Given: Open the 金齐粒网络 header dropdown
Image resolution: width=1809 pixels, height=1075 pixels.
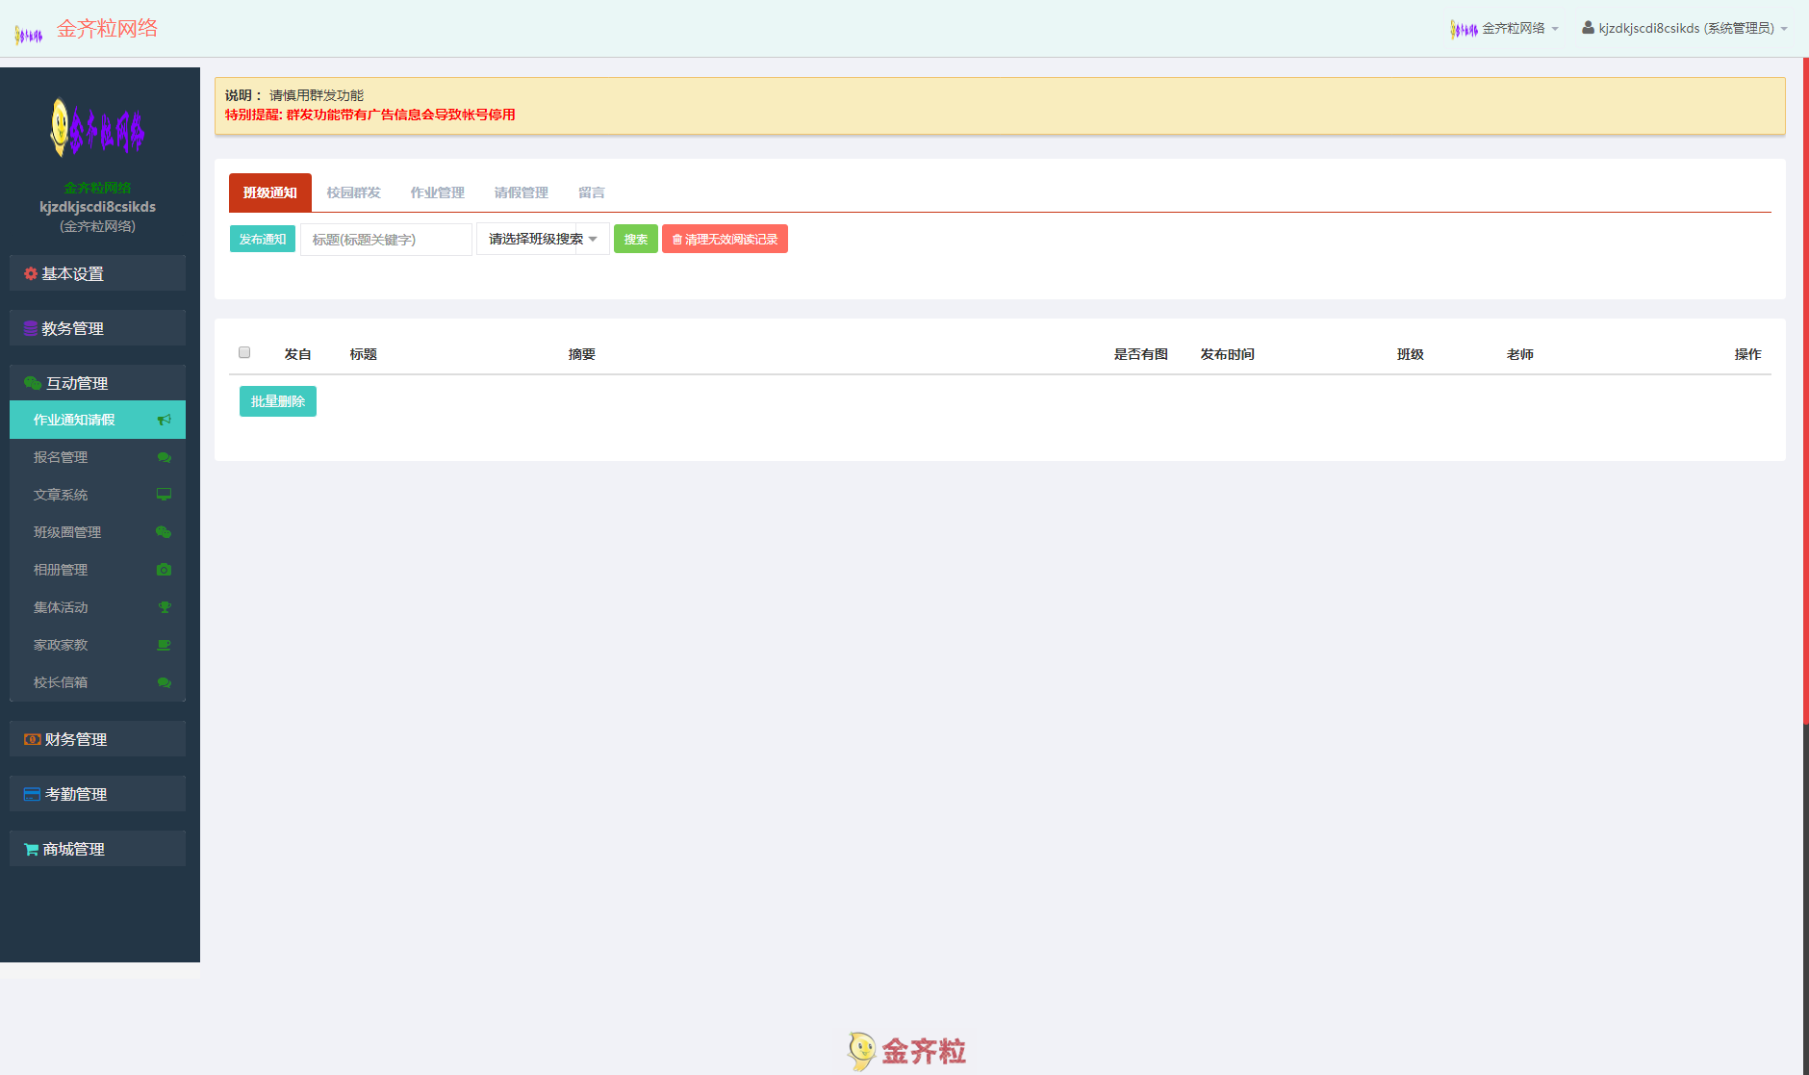Looking at the screenshot, I should 1504,29.
